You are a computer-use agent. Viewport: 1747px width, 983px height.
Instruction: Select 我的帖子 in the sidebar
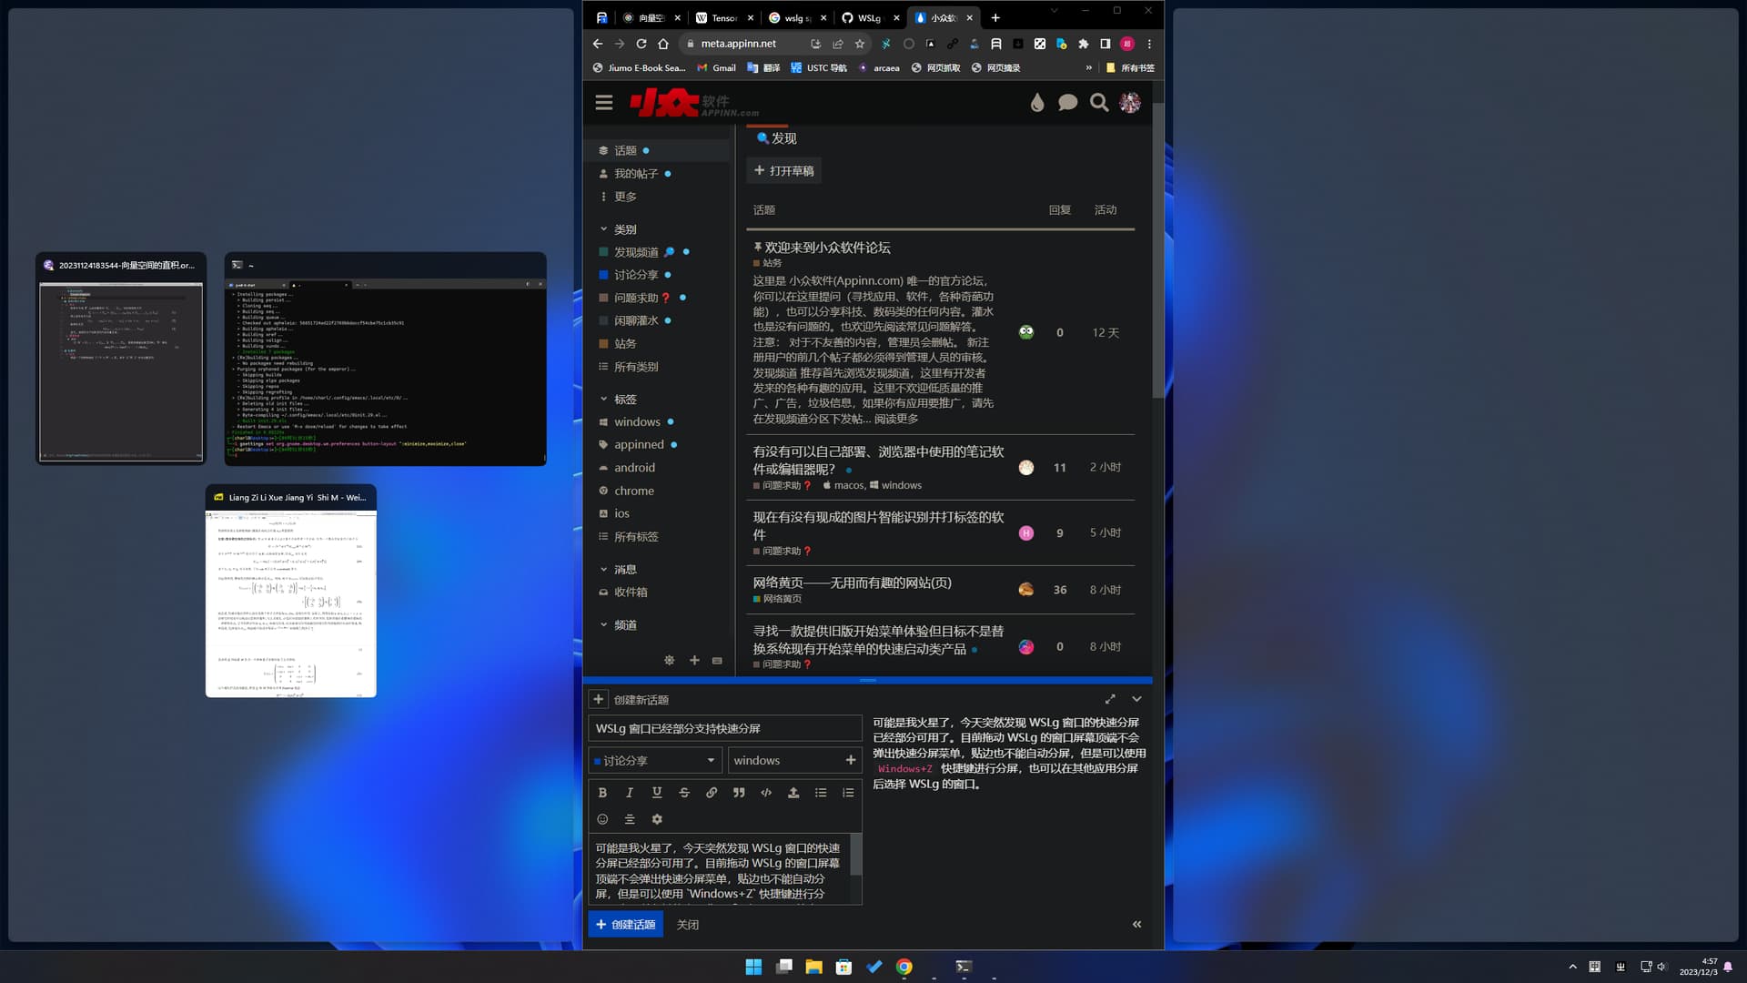(635, 174)
